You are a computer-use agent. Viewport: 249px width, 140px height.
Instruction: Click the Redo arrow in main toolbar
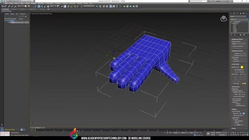point(5,6)
